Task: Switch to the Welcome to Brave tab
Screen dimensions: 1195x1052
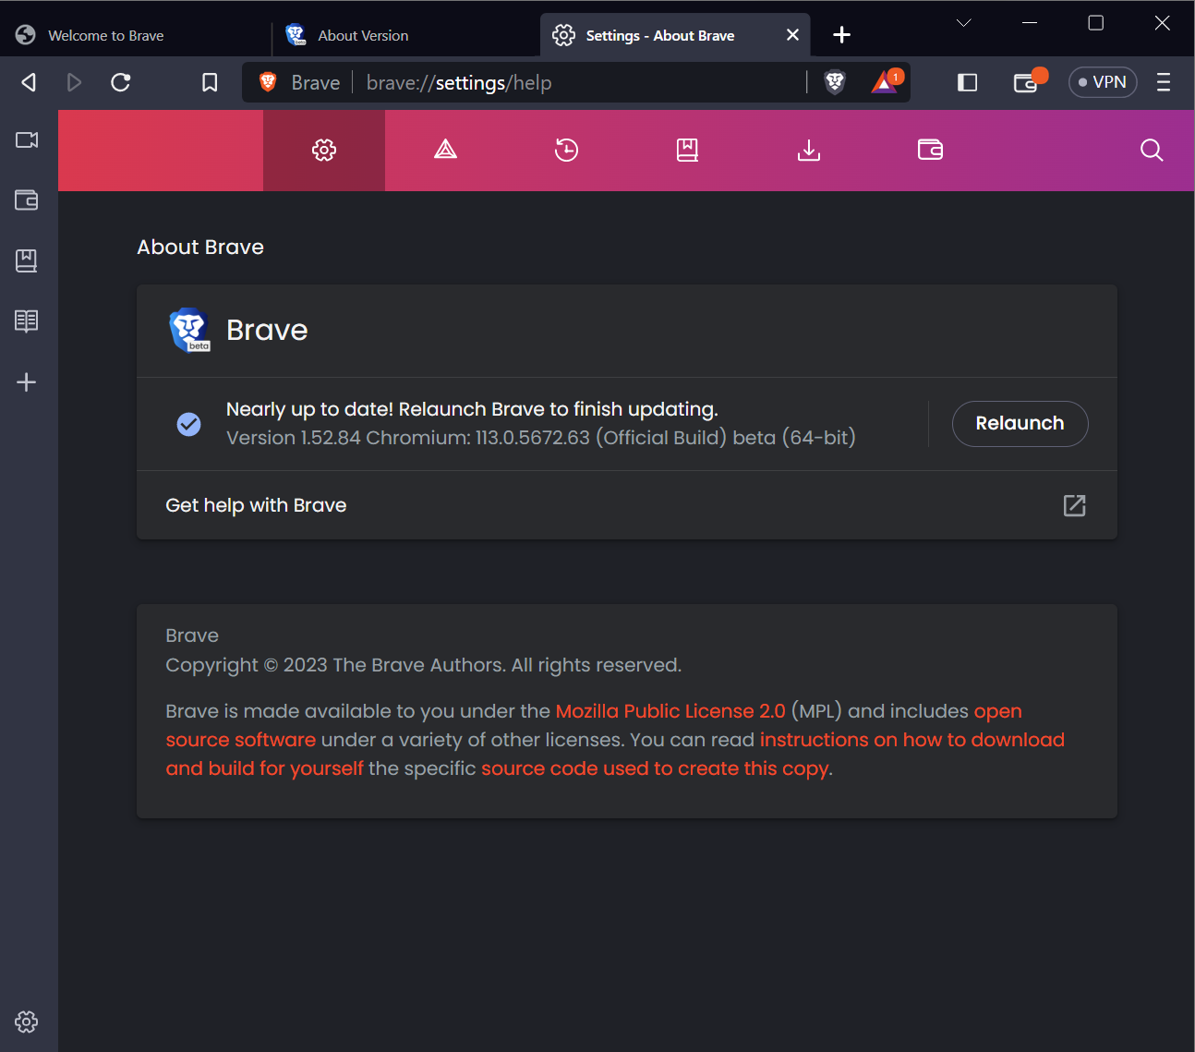Action: pos(134,35)
